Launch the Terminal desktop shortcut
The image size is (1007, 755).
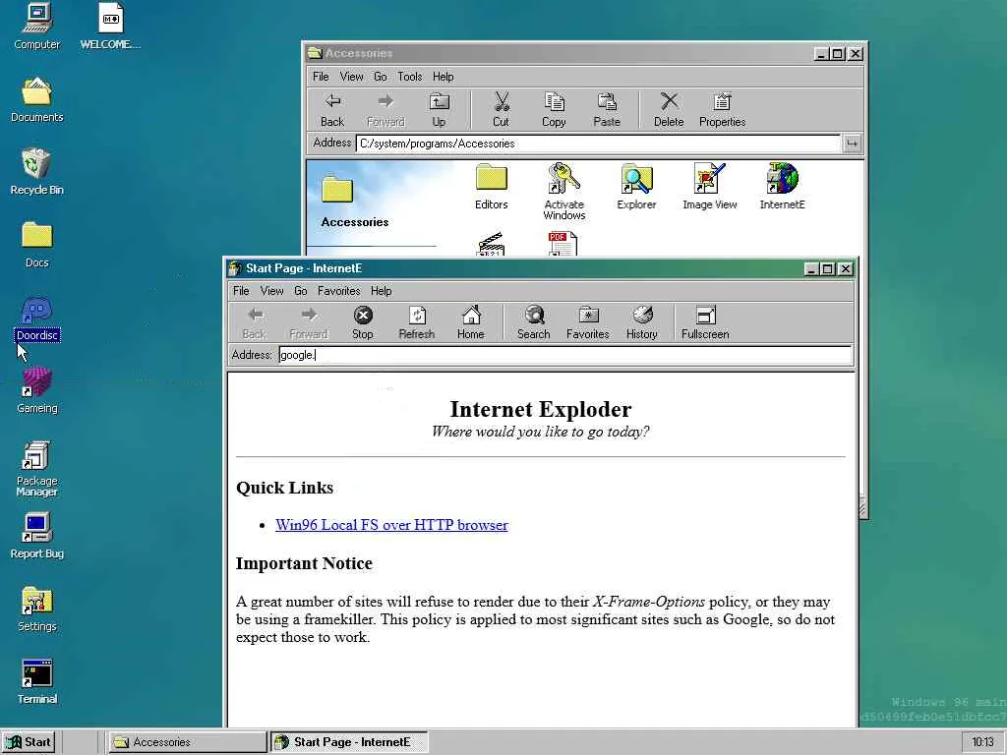[36, 682]
